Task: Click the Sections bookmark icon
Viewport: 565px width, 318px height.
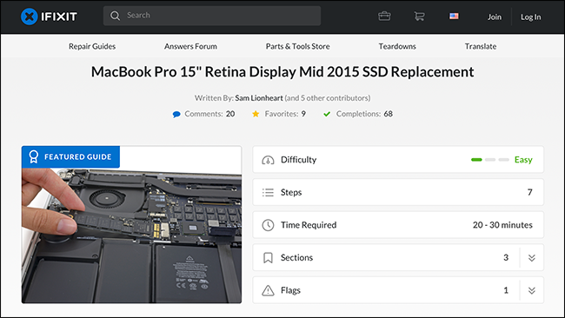Action: point(268,258)
